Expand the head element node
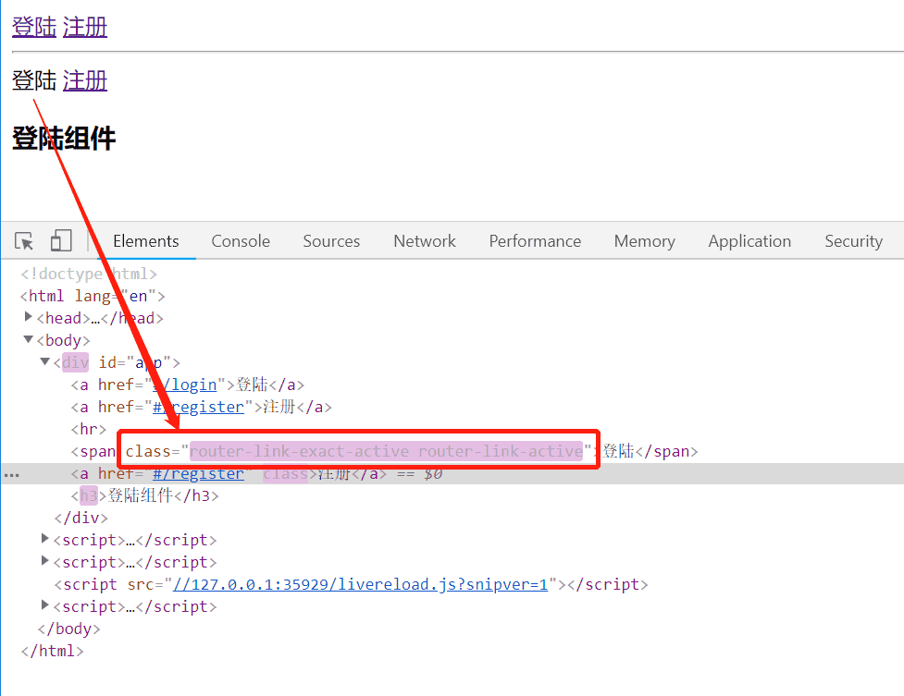The width and height of the screenshot is (904, 696). (28, 317)
